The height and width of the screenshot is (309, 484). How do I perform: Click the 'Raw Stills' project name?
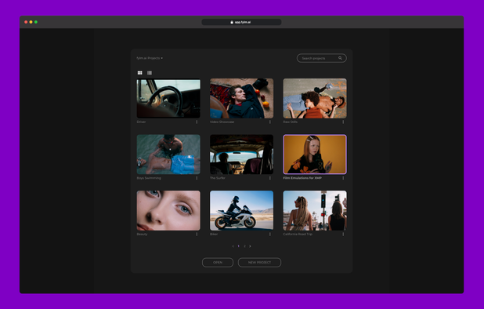click(x=290, y=122)
